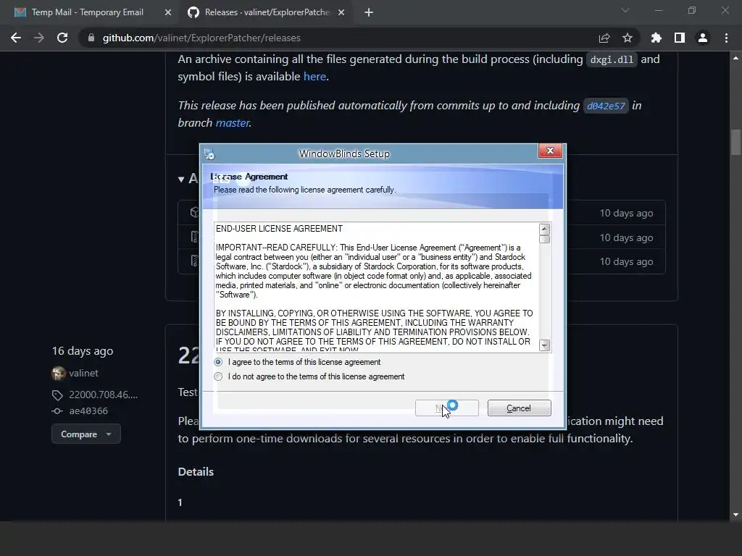The width and height of the screenshot is (742, 556).
Task: Open the master branch link
Action: tap(233, 123)
